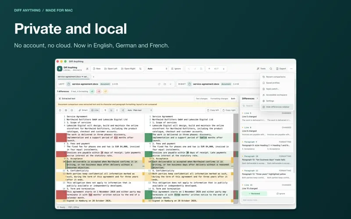Open folder icon for the left file
The width and height of the screenshot is (351, 219).
tap(165, 84)
